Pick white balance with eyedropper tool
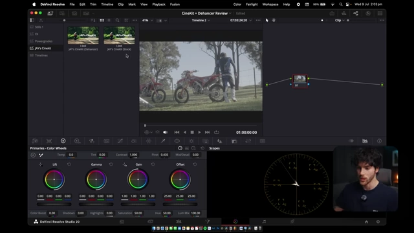 (x=41, y=155)
